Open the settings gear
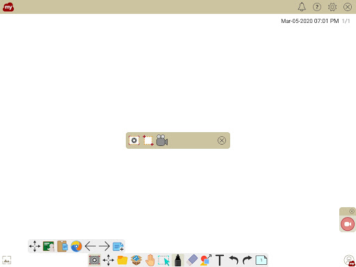The height and width of the screenshot is (267, 356). [332, 7]
